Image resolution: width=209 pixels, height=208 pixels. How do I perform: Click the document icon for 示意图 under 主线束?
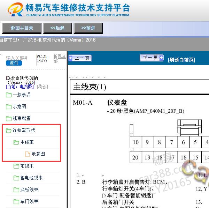(x=28, y=154)
